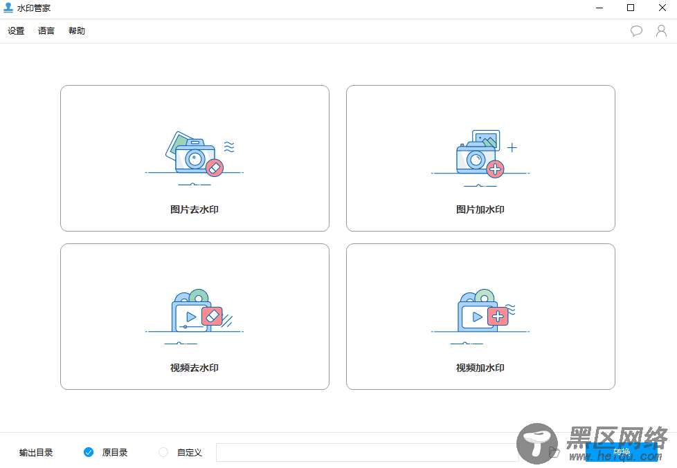This screenshot has height=468, width=677.
Task: Click the 水印管家 app icon in title bar
Action: [x=8, y=8]
